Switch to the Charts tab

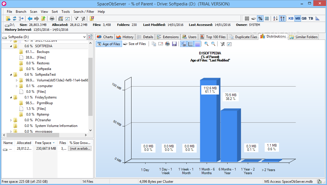coord(105,37)
